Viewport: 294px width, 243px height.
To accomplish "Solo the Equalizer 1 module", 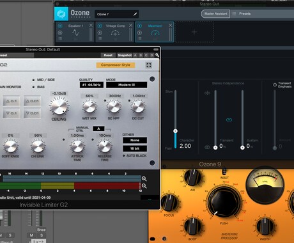I will click(60, 33).
